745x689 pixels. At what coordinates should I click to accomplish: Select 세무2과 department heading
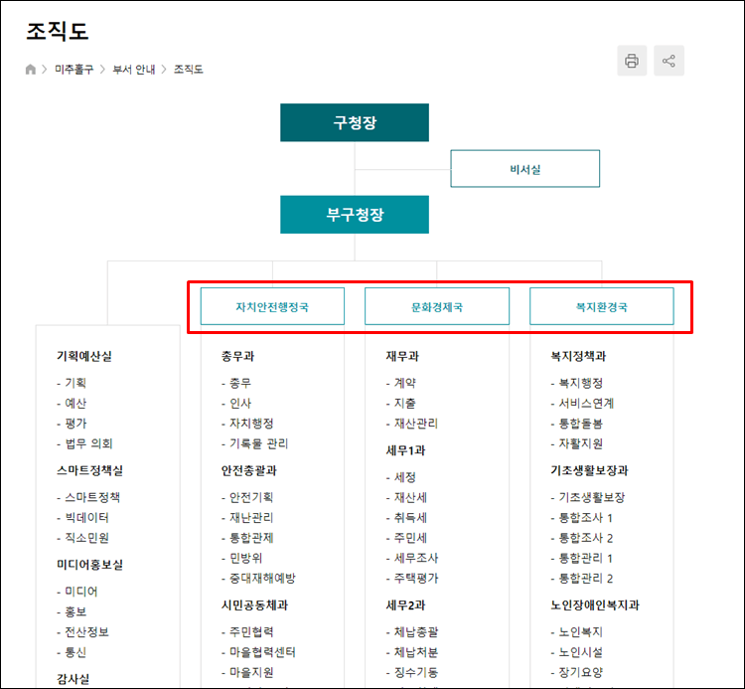coord(405,605)
